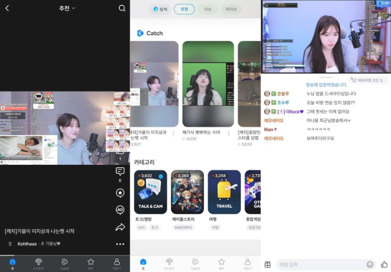The height and width of the screenshot is (272, 391).
Task: Open the 메이플스토리 category card
Action: pos(187,192)
